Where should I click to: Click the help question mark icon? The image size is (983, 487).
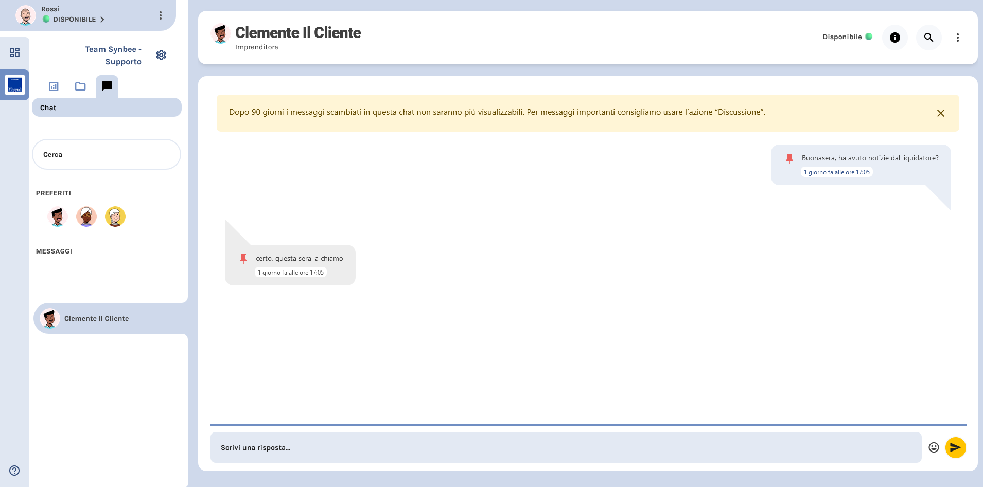pos(14,471)
